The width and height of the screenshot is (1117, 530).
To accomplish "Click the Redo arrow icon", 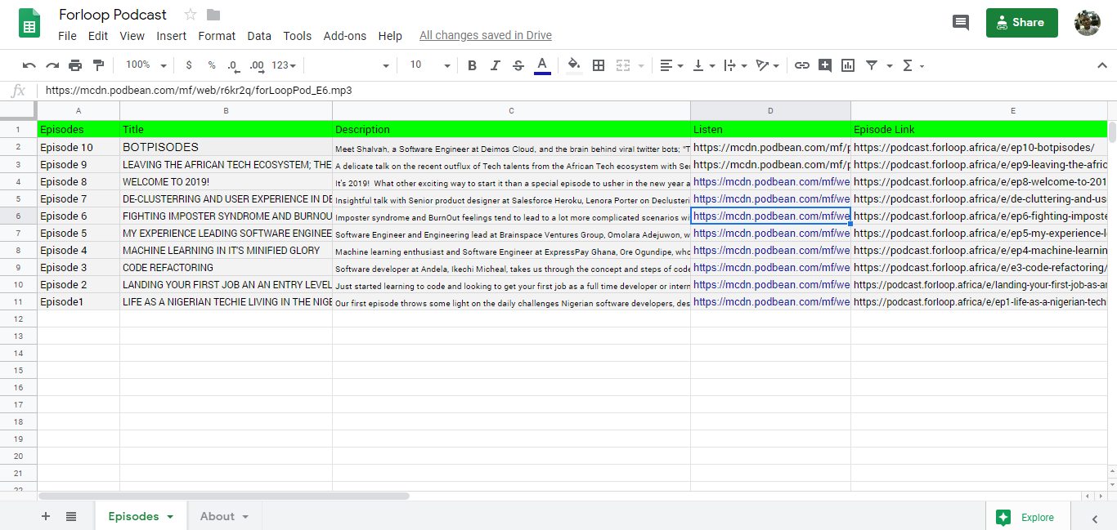I will tap(52, 65).
